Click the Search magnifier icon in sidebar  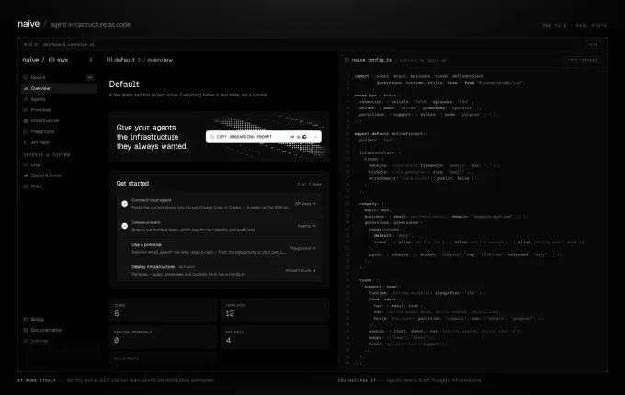[x=26, y=77]
